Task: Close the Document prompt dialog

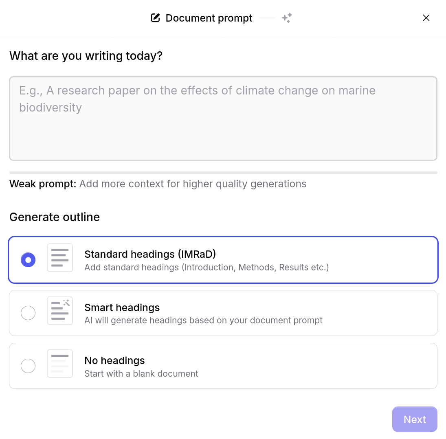Action: (426, 18)
